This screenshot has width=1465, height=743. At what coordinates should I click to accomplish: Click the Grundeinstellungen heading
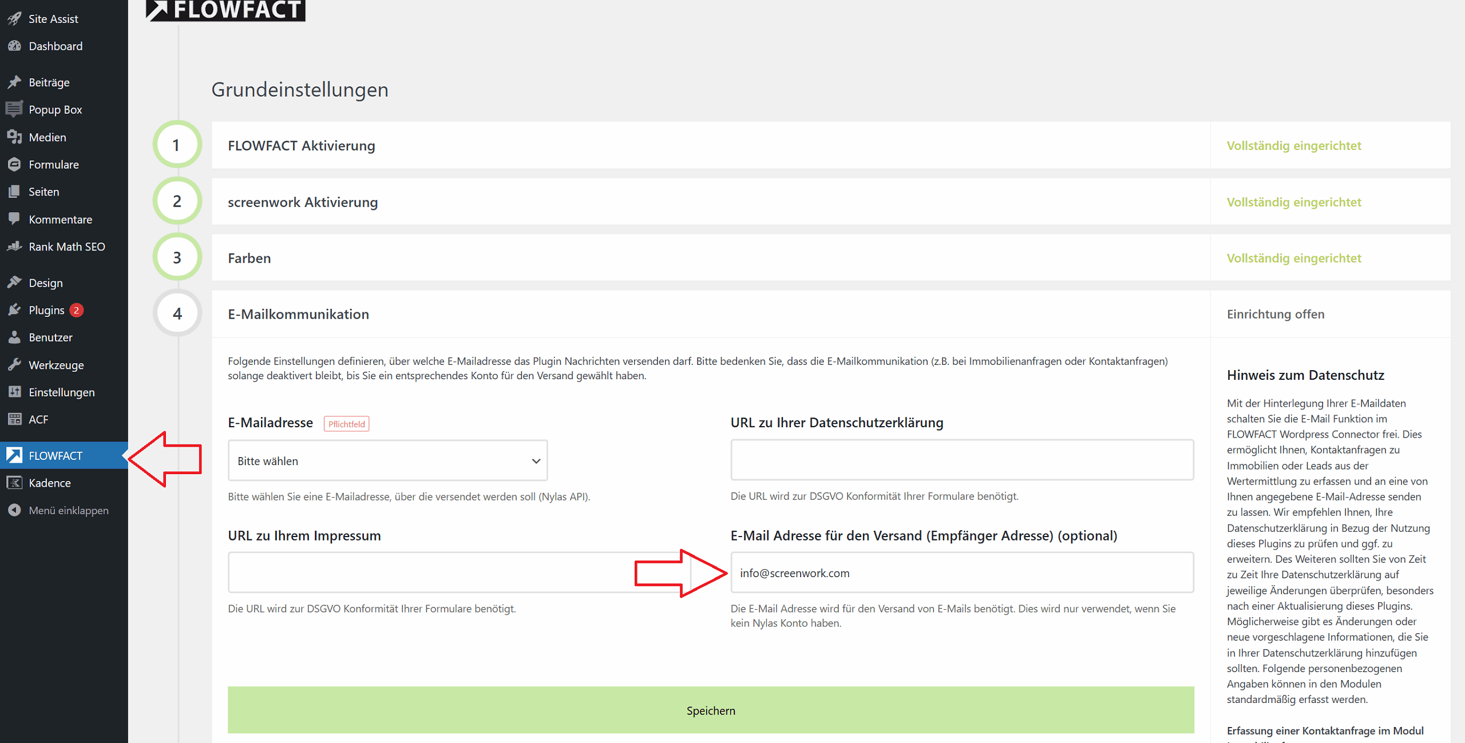point(300,89)
